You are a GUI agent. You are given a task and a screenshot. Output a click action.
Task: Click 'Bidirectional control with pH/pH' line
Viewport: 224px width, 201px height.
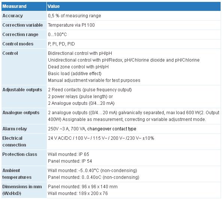(80, 53)
